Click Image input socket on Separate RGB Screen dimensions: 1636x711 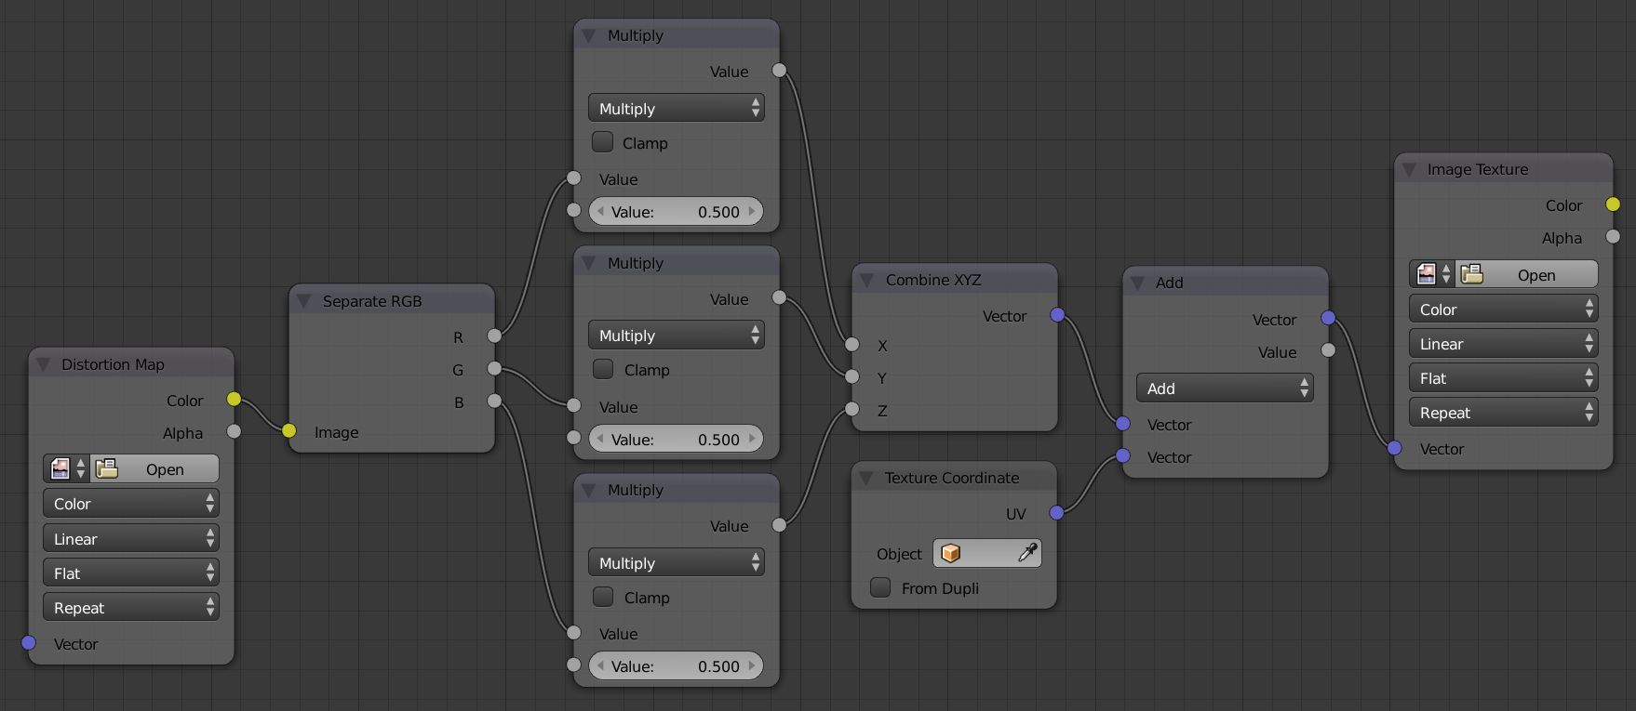[x=289, y=430]
